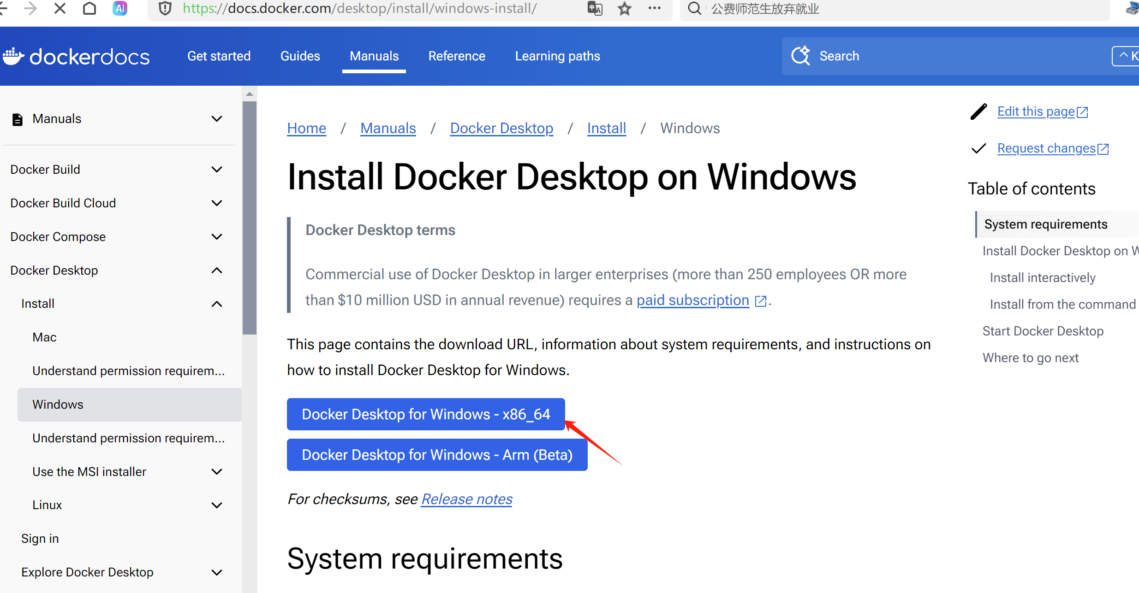1139x593 pixels.
Task: Select Mac in the Install tree
Action: (44, 337)
